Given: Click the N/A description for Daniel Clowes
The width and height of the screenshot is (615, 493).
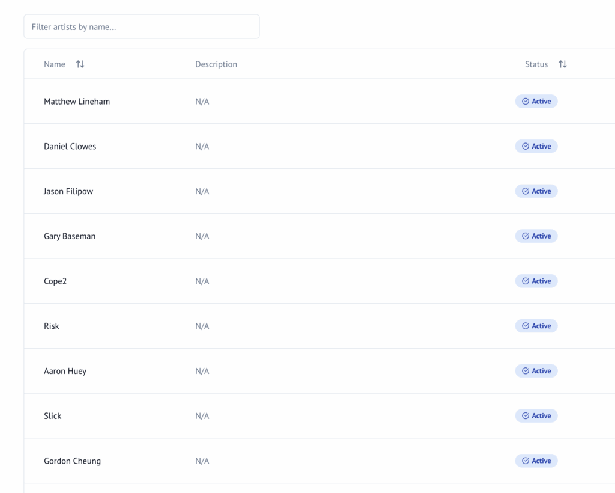Looking at the screenshot, I should click(202, 147).
